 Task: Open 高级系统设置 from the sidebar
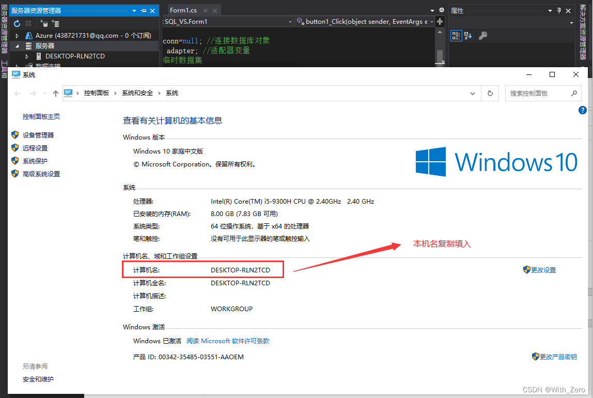(x=41, y=174)
